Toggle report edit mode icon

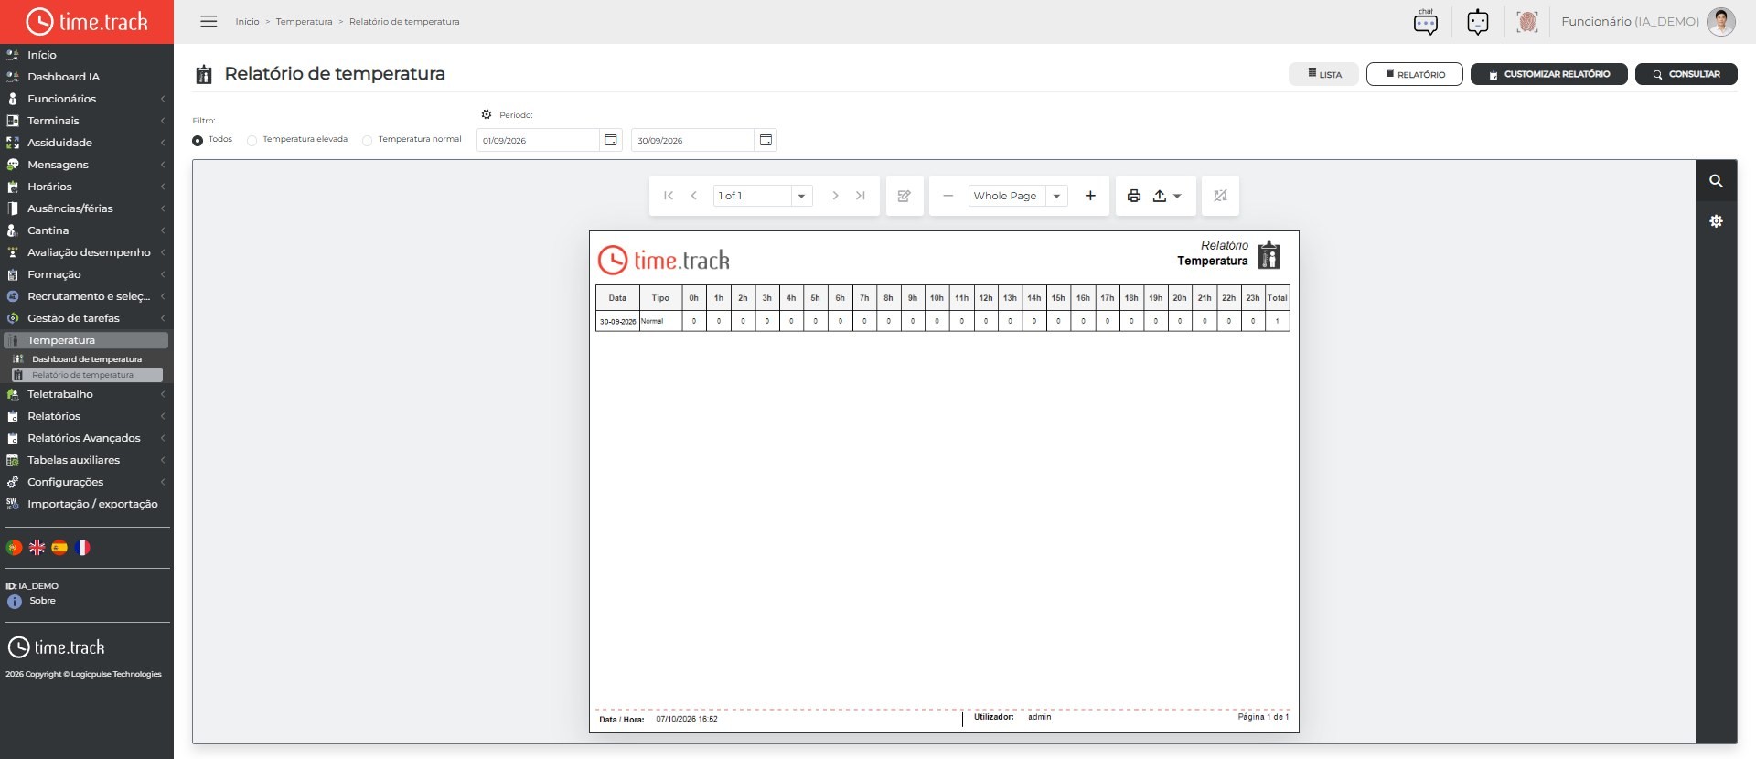tap(905, 196)
